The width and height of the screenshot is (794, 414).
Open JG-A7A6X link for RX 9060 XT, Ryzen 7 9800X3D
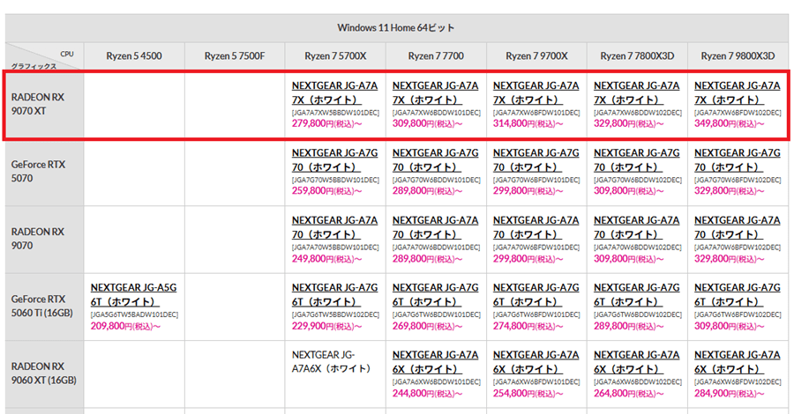click(738, 362)
